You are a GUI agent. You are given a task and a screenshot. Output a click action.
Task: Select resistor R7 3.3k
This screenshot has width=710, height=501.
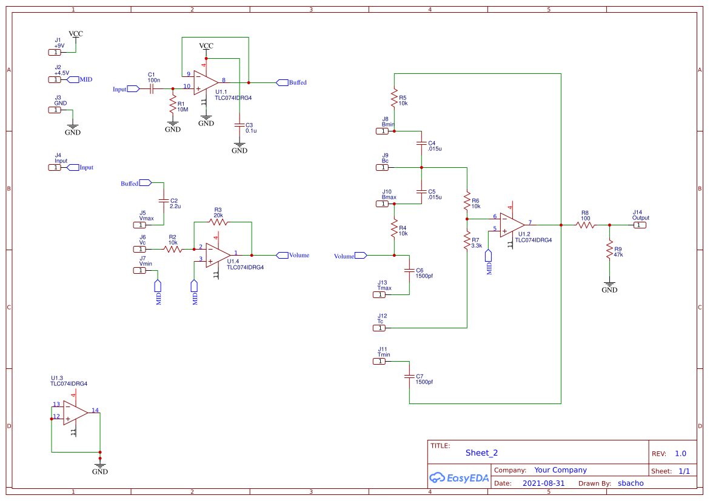467,239
